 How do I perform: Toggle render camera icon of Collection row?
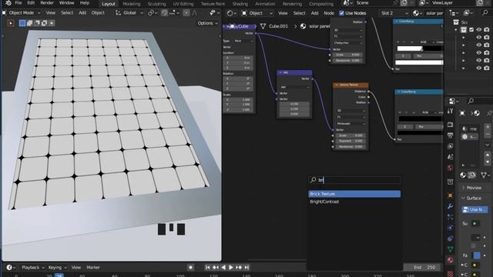click(x=486, y=29)
